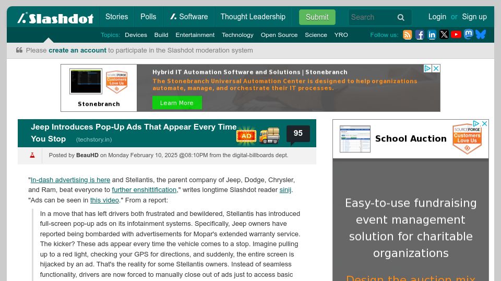This screenshot has width=501, height=281.
Task: Open Slashdot's Bluesky butterfly icon
Action: click(481, 34)
